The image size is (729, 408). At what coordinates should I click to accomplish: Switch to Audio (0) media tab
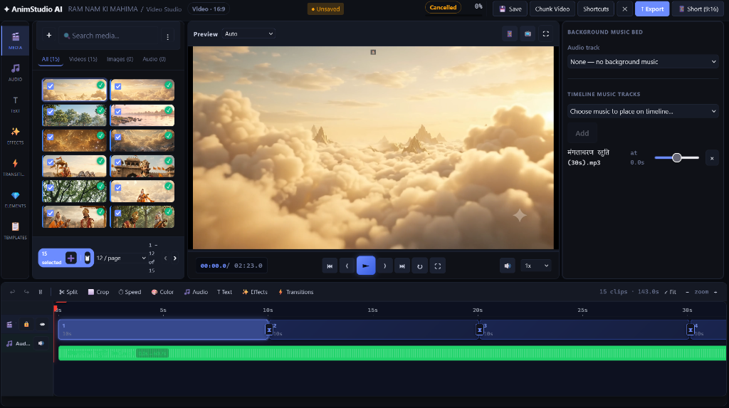154,59
